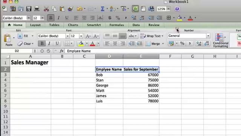The width and height of the screenshot is (241, 136).
Task: Click the Home ribbon tab
Action: coord(15,25)
